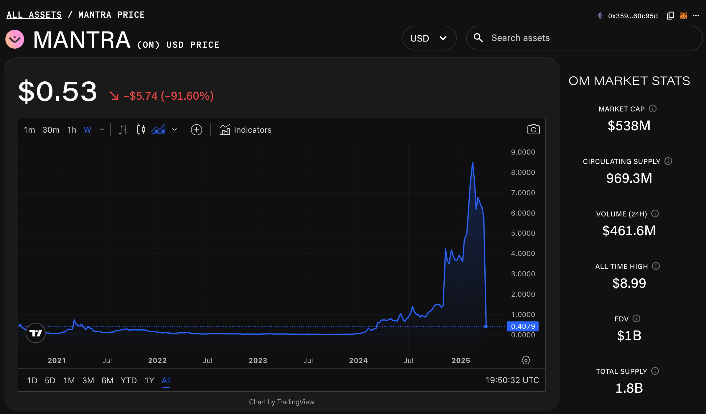Select the area chart style icon
706x414 pixels.
158,130
